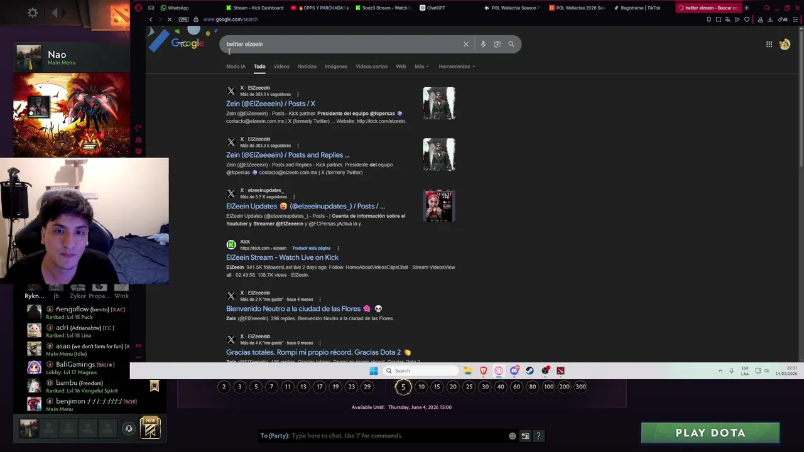Screen dimensions: 804x452
Task: Open ElZeein Updates X result
Action: tap(305, 206)
